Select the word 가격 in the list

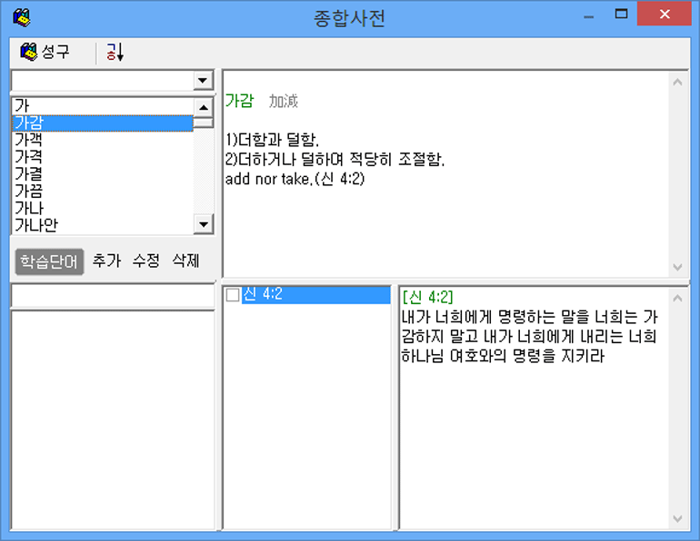coord(103,157)
